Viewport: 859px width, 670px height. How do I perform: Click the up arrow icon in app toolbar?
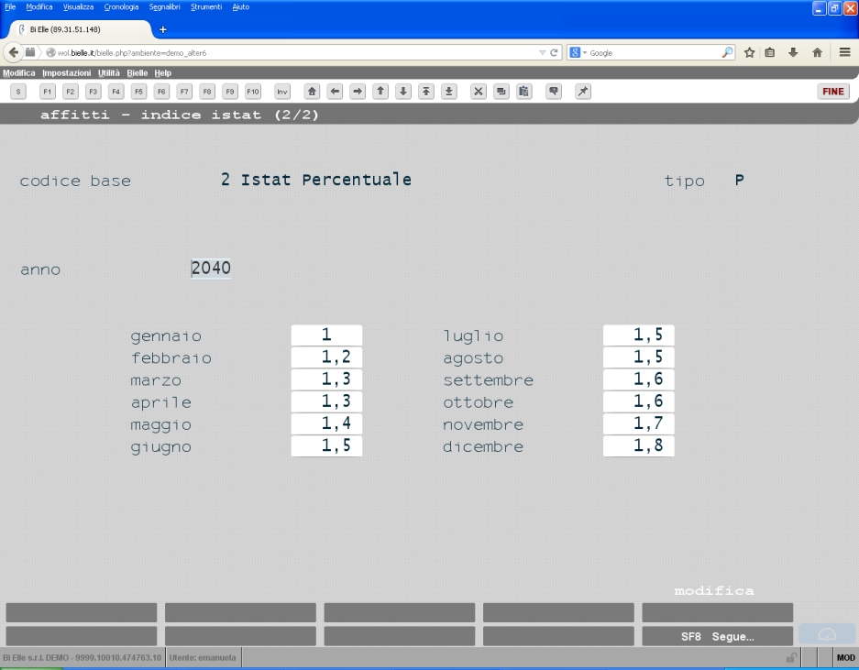(380, 92)
